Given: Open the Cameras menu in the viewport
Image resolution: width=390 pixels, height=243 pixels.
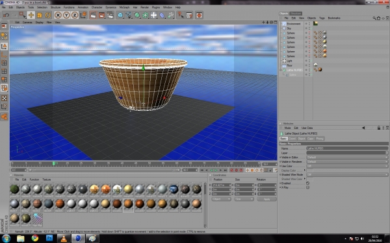Looking at the screenshot, I should click(27, 22).
